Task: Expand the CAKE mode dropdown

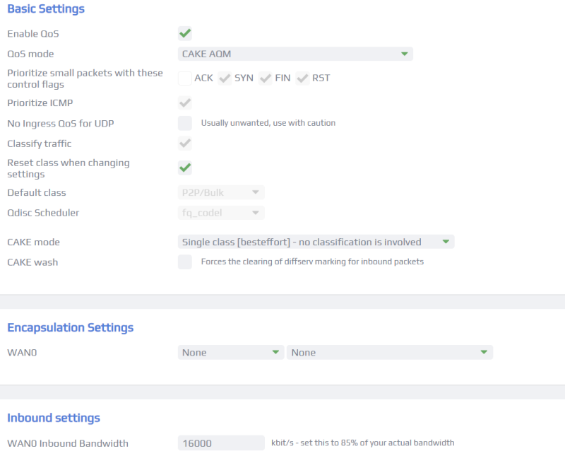Action: click(x=316, y=242)
